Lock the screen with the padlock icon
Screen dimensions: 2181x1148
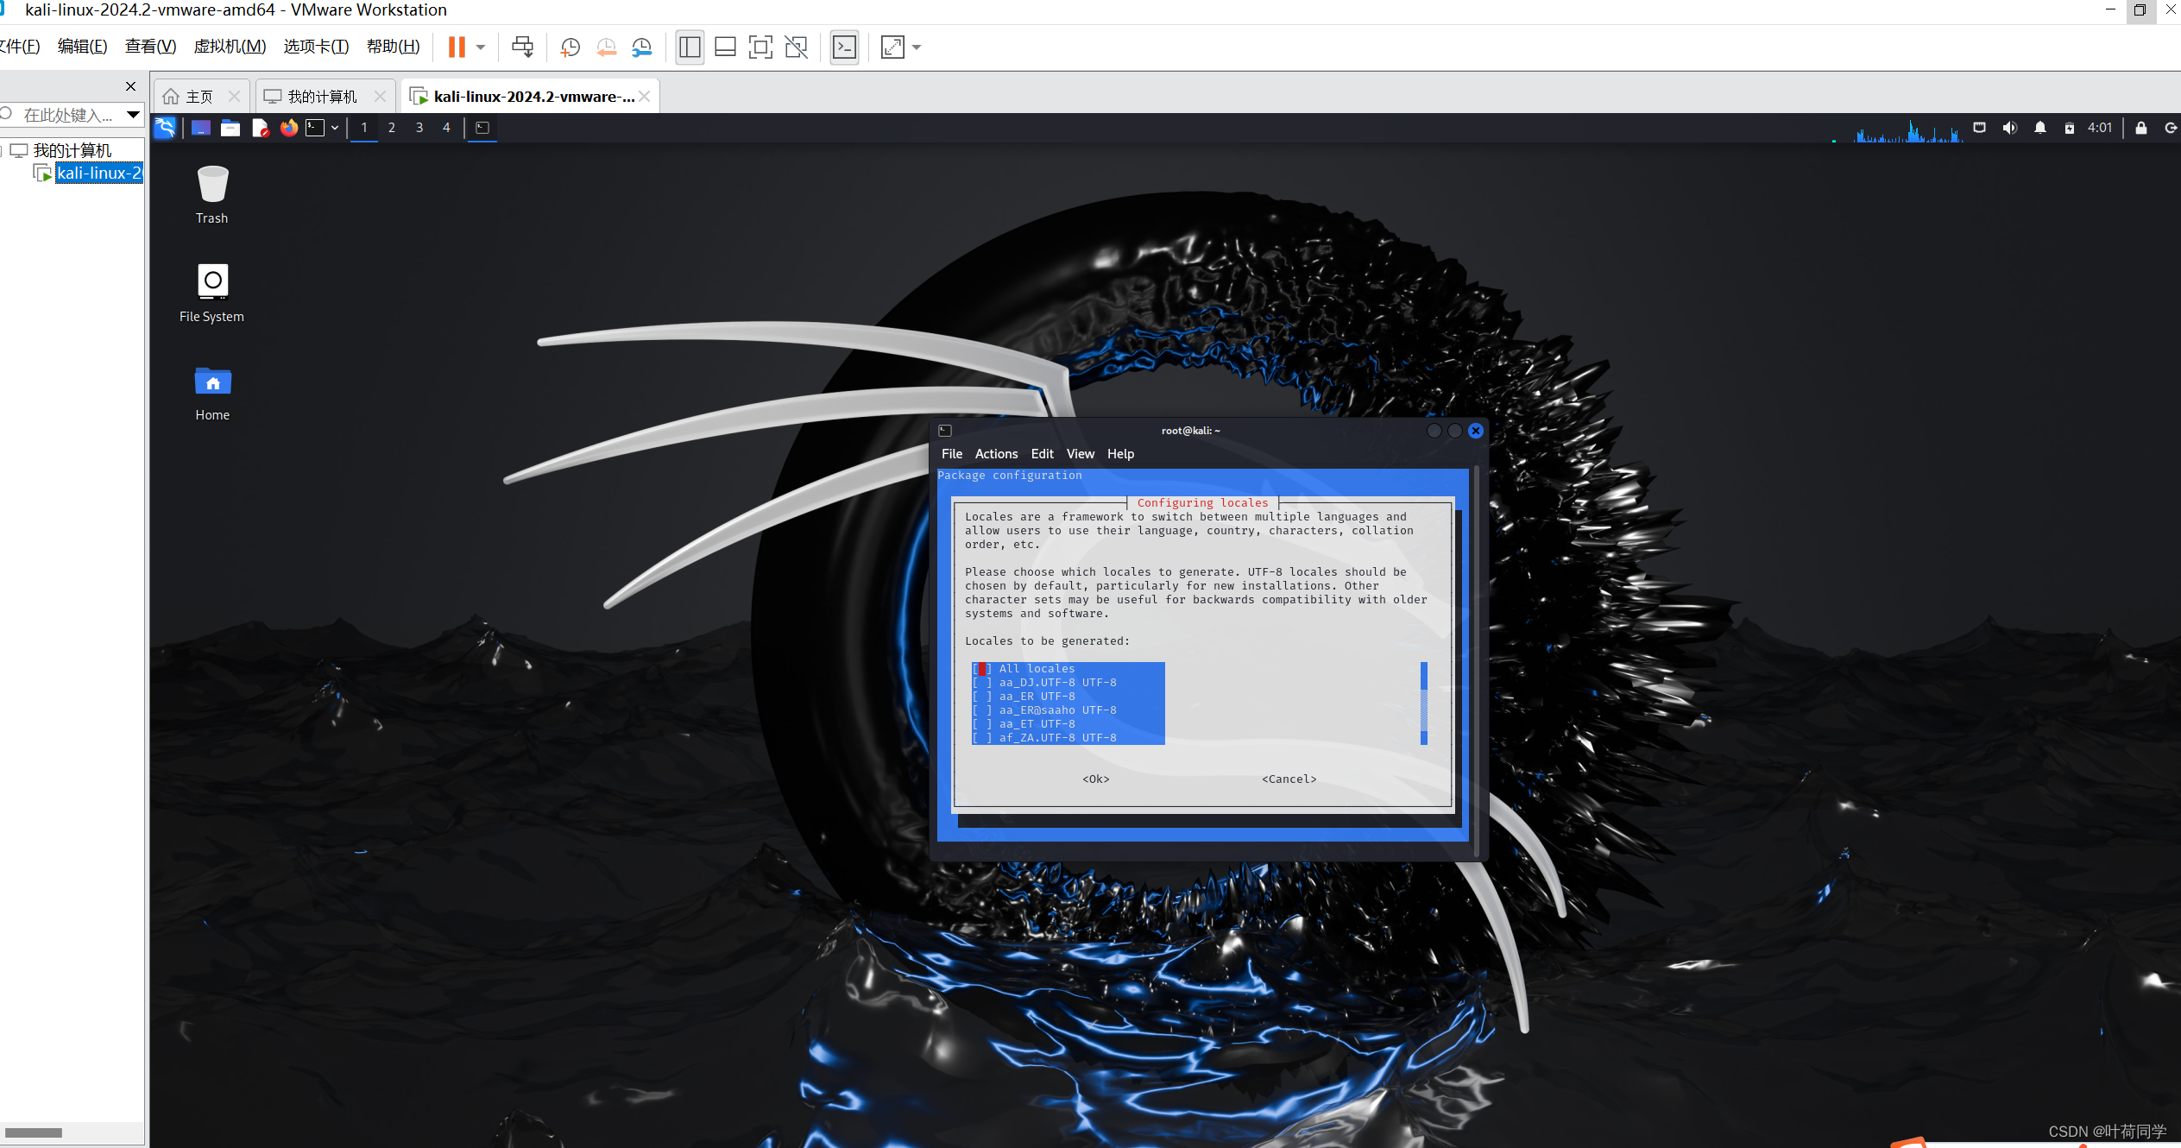2141,128
